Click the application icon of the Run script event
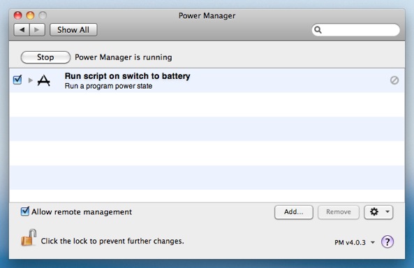 point(44,80)
